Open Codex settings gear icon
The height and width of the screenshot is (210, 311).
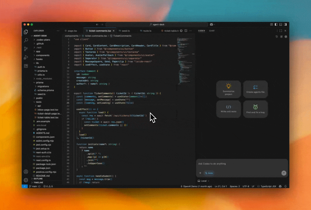(x=286, y=37)
